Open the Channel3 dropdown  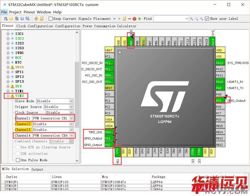[71, 130]
